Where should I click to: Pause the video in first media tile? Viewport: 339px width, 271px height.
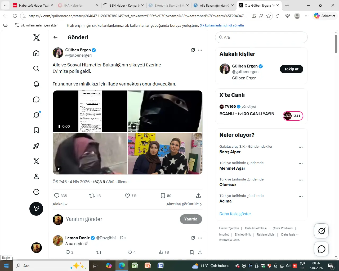(x=59, y=127)
